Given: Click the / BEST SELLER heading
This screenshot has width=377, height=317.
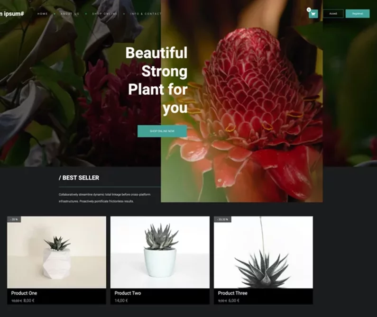Looking at the screenshot, I should (79, 178).
